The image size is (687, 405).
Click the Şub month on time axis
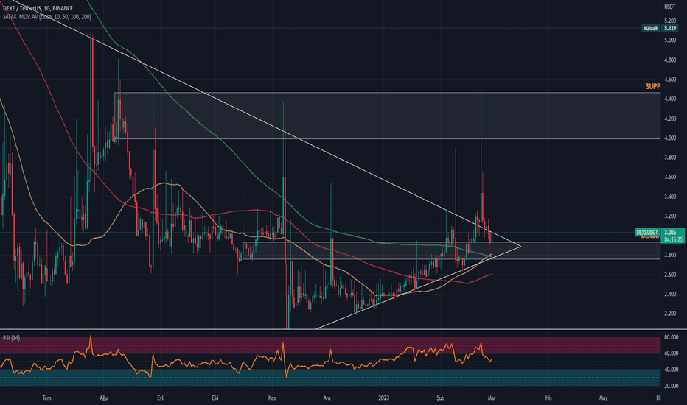click(440, 398)
